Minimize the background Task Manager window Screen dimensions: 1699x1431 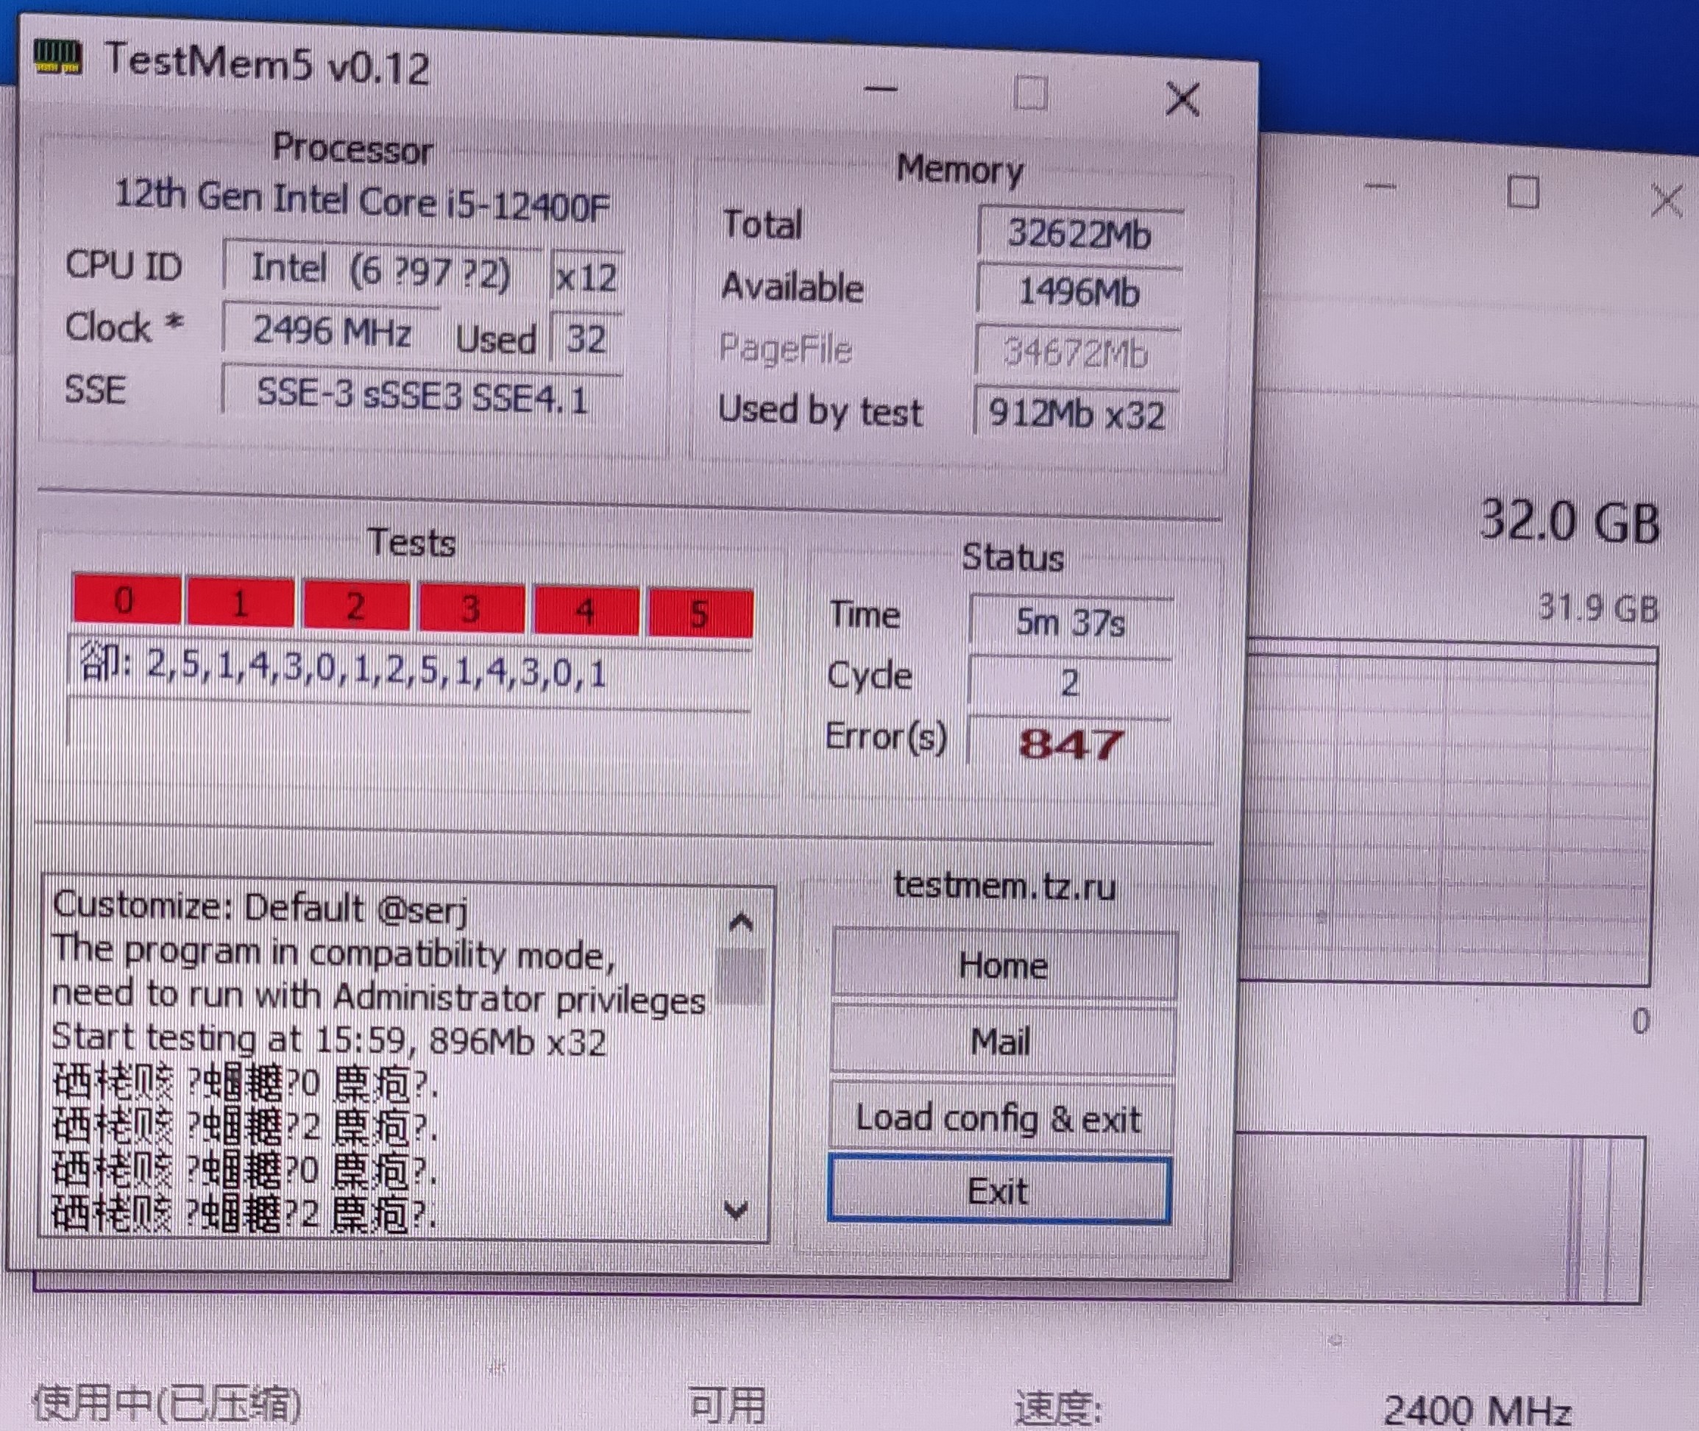[1380, 188]
